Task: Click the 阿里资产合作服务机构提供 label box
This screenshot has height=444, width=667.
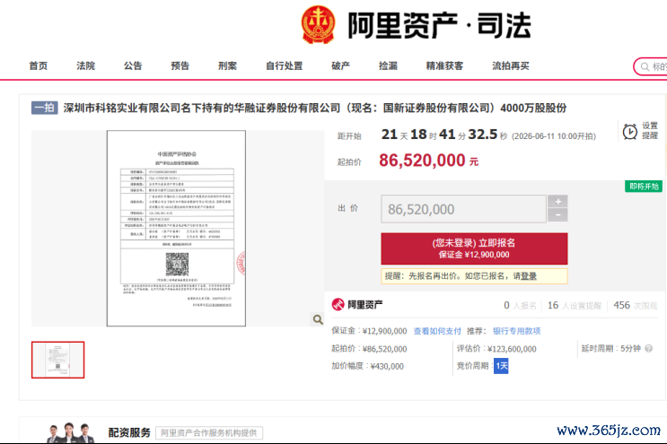Action: coord(209,433)
